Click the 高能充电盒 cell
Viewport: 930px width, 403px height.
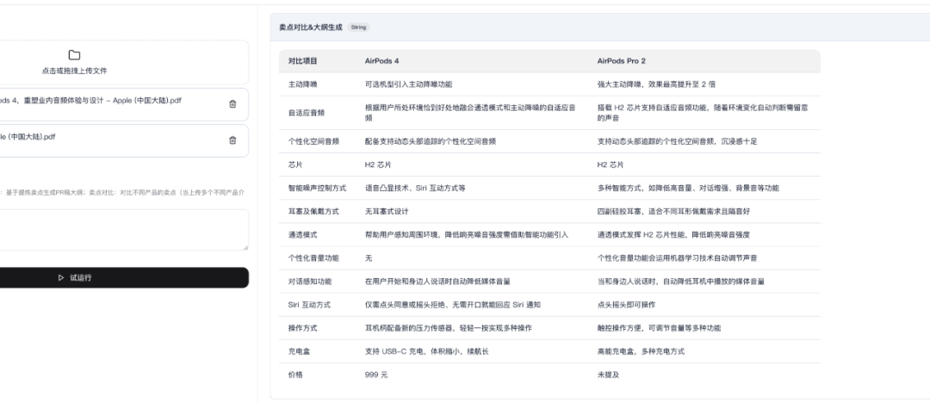pyautogui.click(x=641, y=351)
